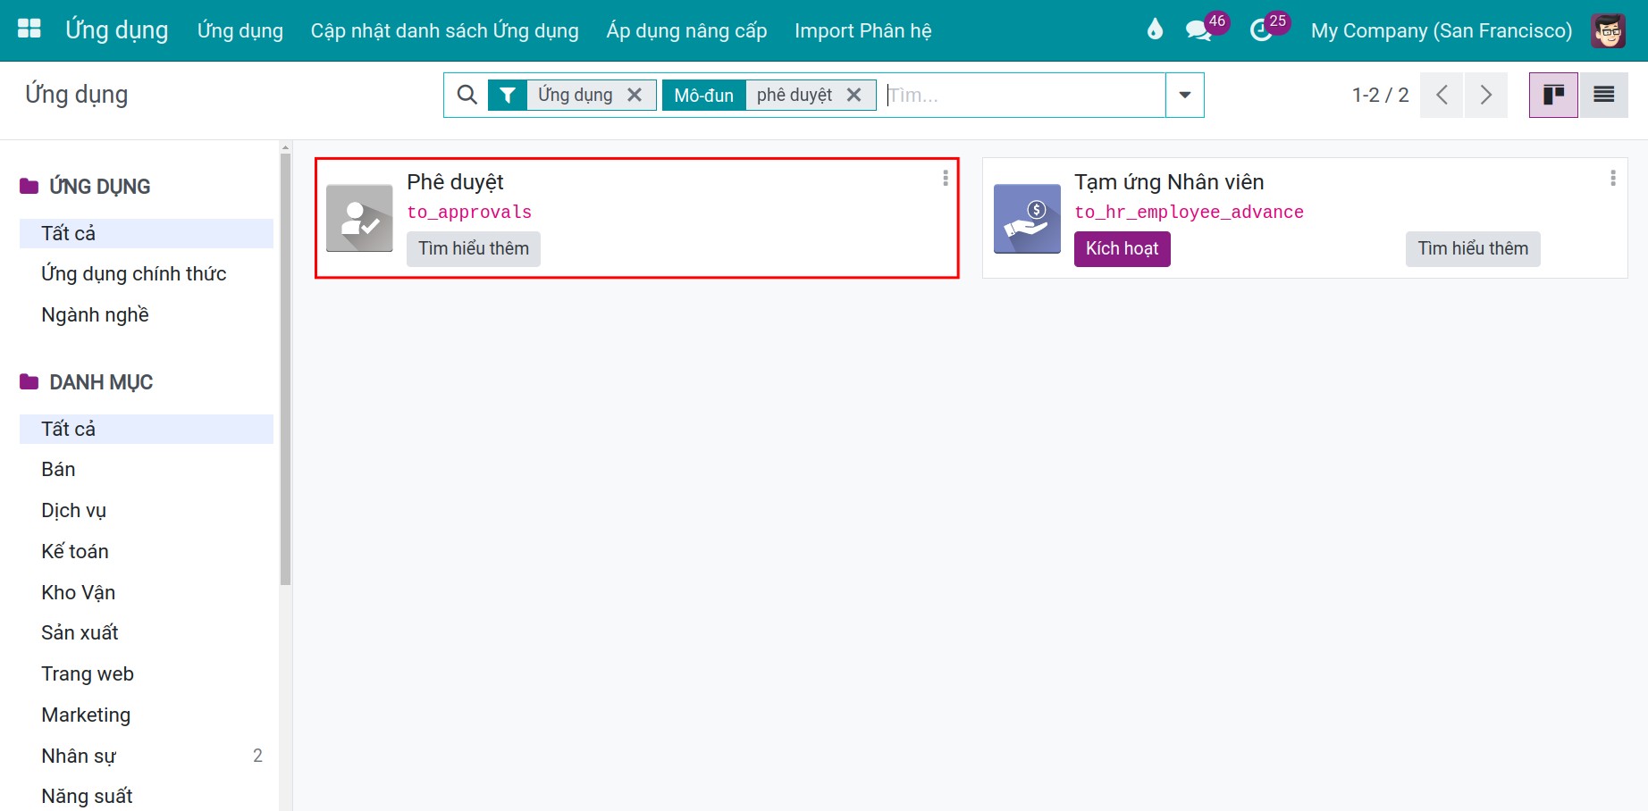Screen dimensions: 1648x811
Task: Go to next page arrow
Action: tap(1485, 95)
